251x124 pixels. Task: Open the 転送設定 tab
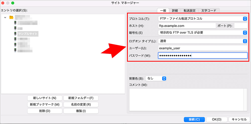click(x=190, y=11)
